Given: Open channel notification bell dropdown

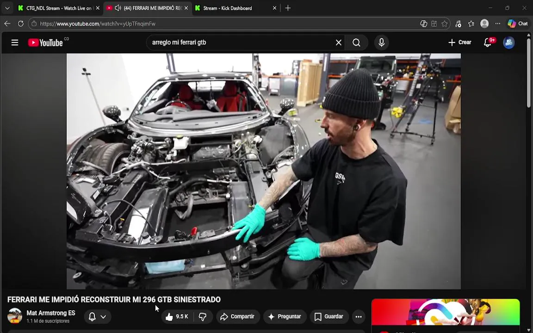Looking at the screenshot, I should 97,317.
